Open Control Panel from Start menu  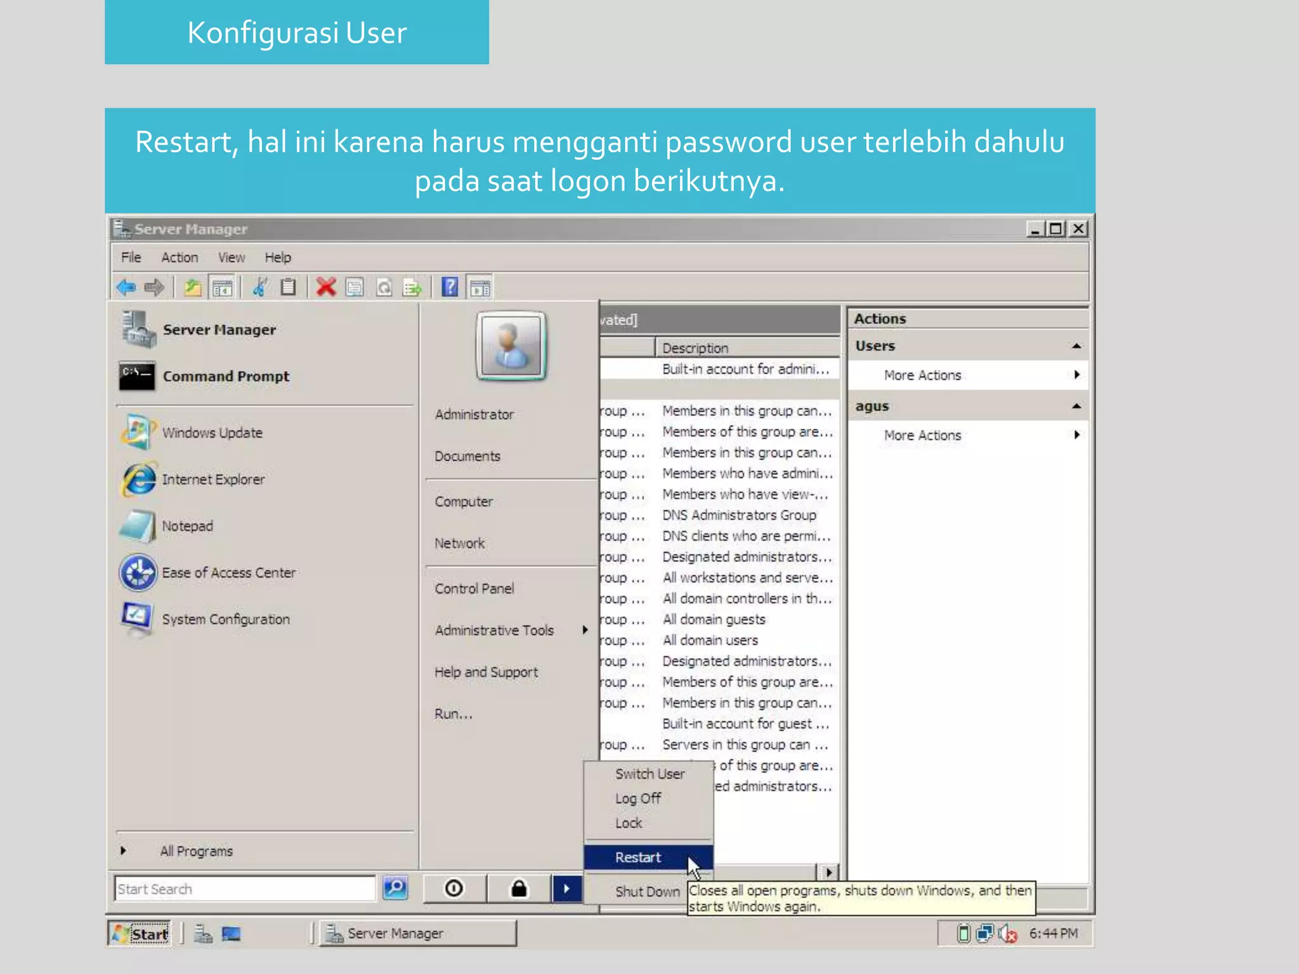point(474,588)
